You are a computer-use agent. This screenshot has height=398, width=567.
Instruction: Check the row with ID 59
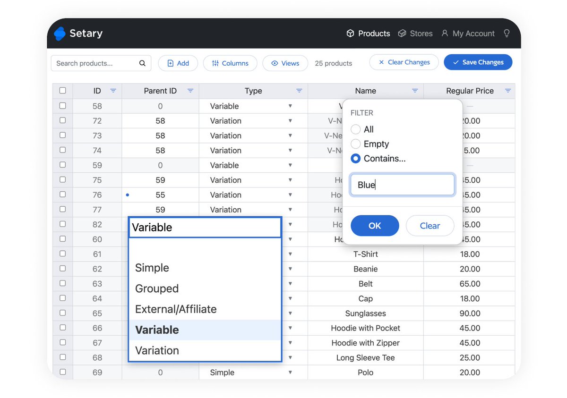tap(63, 165)
